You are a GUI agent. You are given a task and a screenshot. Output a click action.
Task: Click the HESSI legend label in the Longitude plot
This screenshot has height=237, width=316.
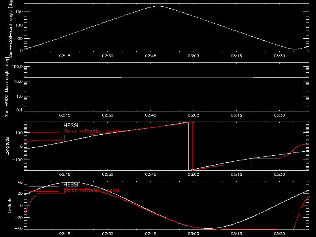point(71,126)
